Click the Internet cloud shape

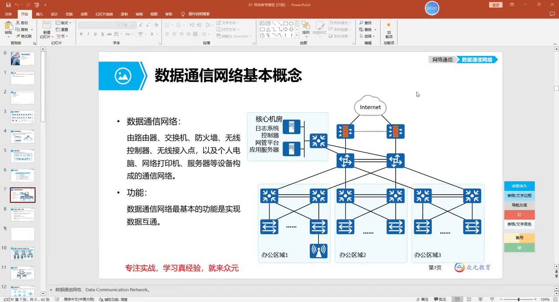point(370,106)
